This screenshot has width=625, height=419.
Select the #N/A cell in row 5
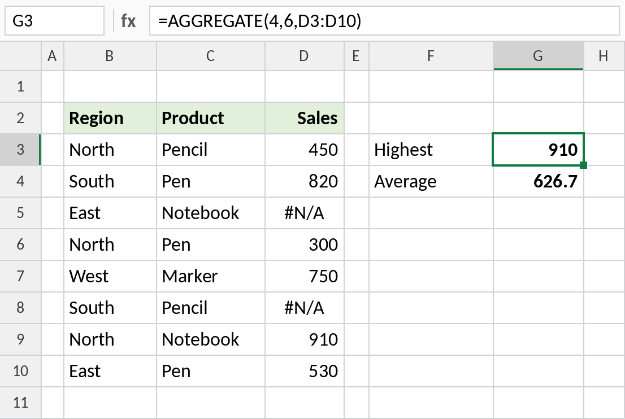(x=304, y=213)
